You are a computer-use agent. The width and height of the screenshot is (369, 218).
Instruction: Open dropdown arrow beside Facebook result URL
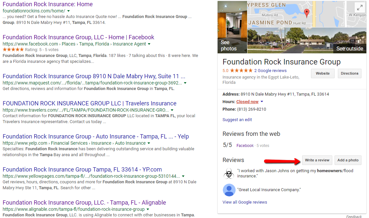coord(149,44)
